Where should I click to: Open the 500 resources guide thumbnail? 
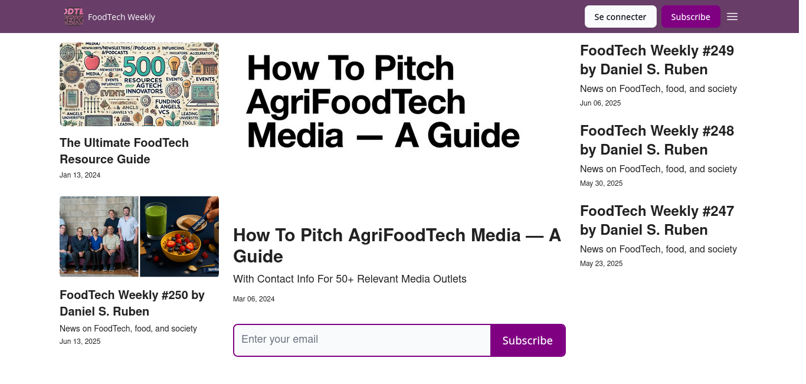(139, 84)
